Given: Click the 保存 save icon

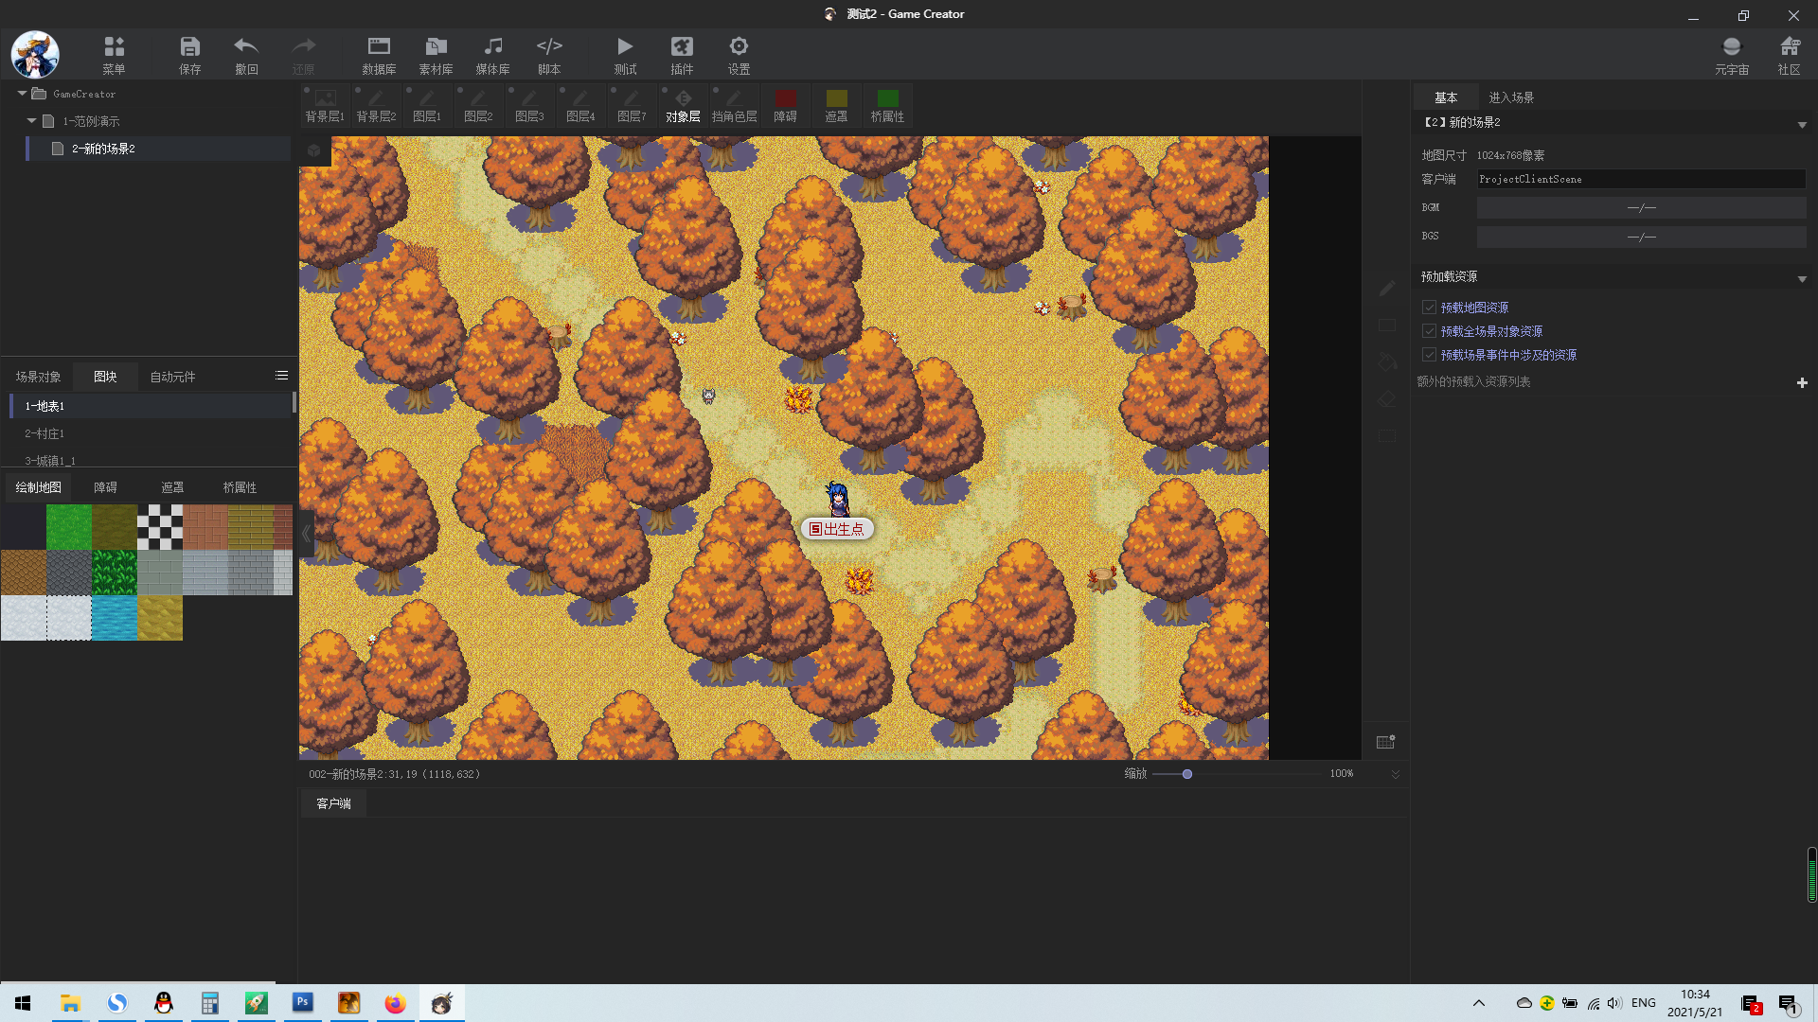Looking at the screenshot, I should [x=190, y=55].
